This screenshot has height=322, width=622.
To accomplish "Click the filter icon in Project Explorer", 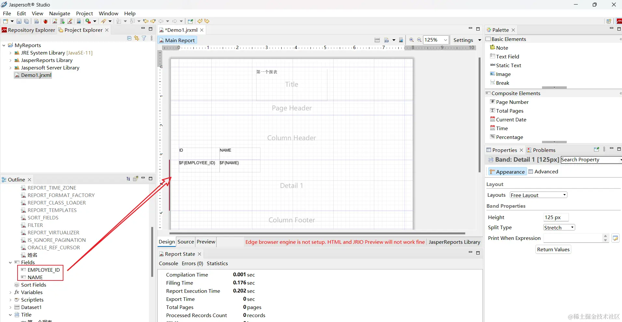I will pos(144,38).
